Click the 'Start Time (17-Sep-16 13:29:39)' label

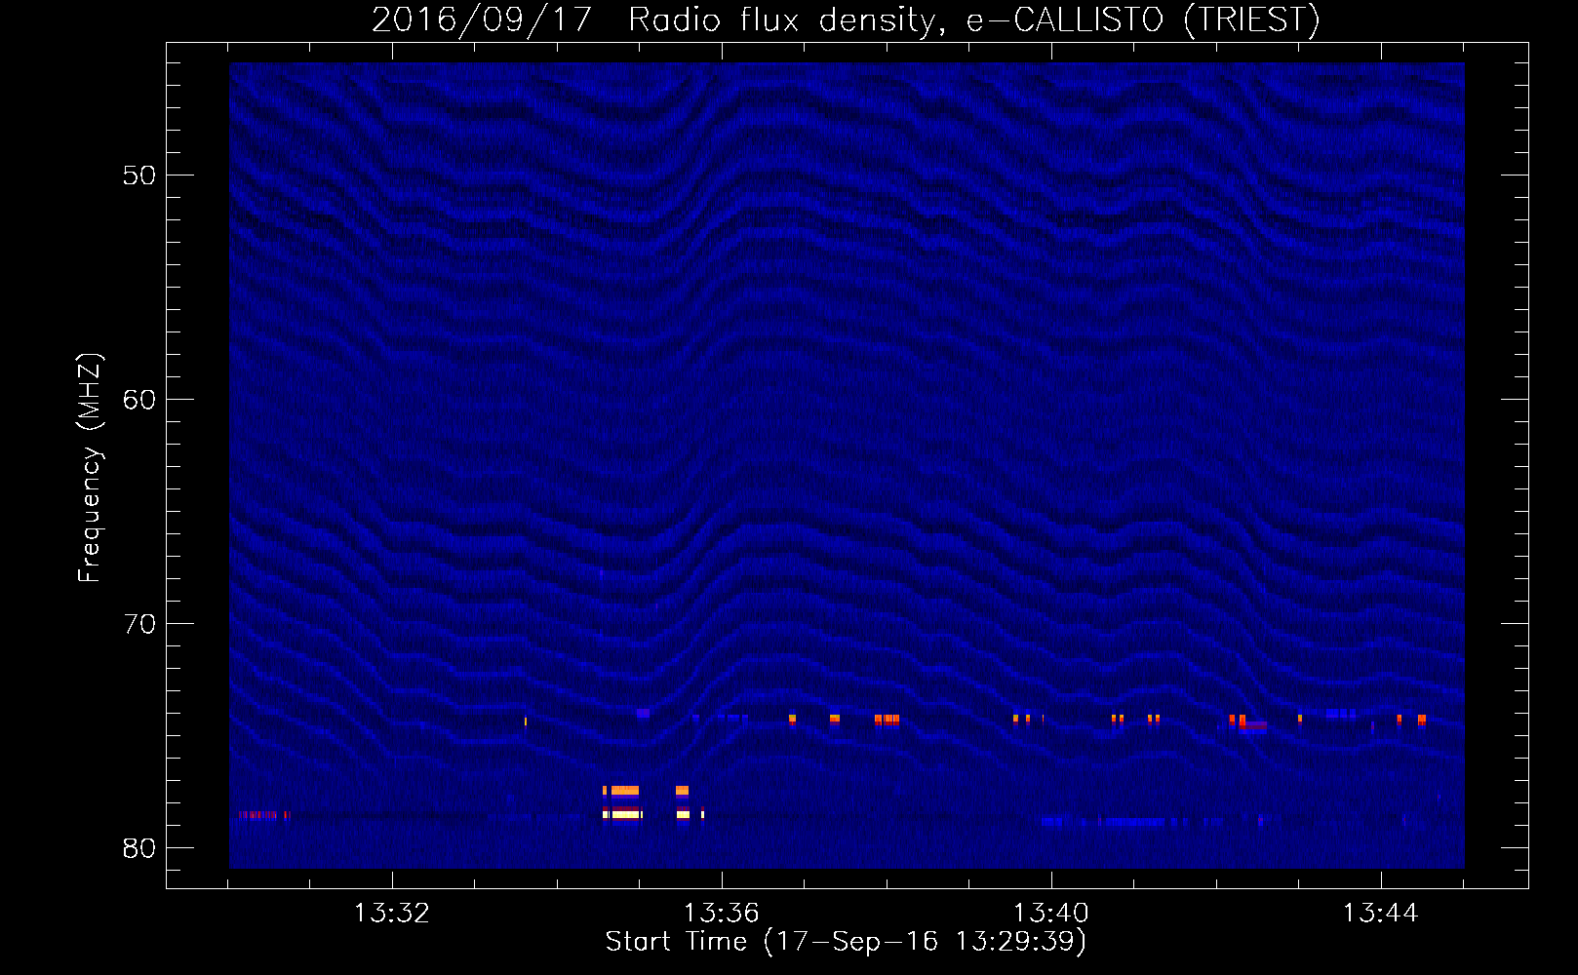coord(846,942)
